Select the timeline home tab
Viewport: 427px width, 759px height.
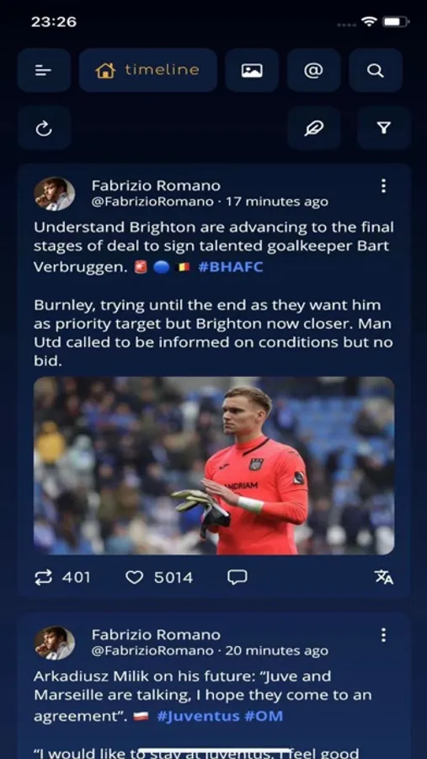148,70
